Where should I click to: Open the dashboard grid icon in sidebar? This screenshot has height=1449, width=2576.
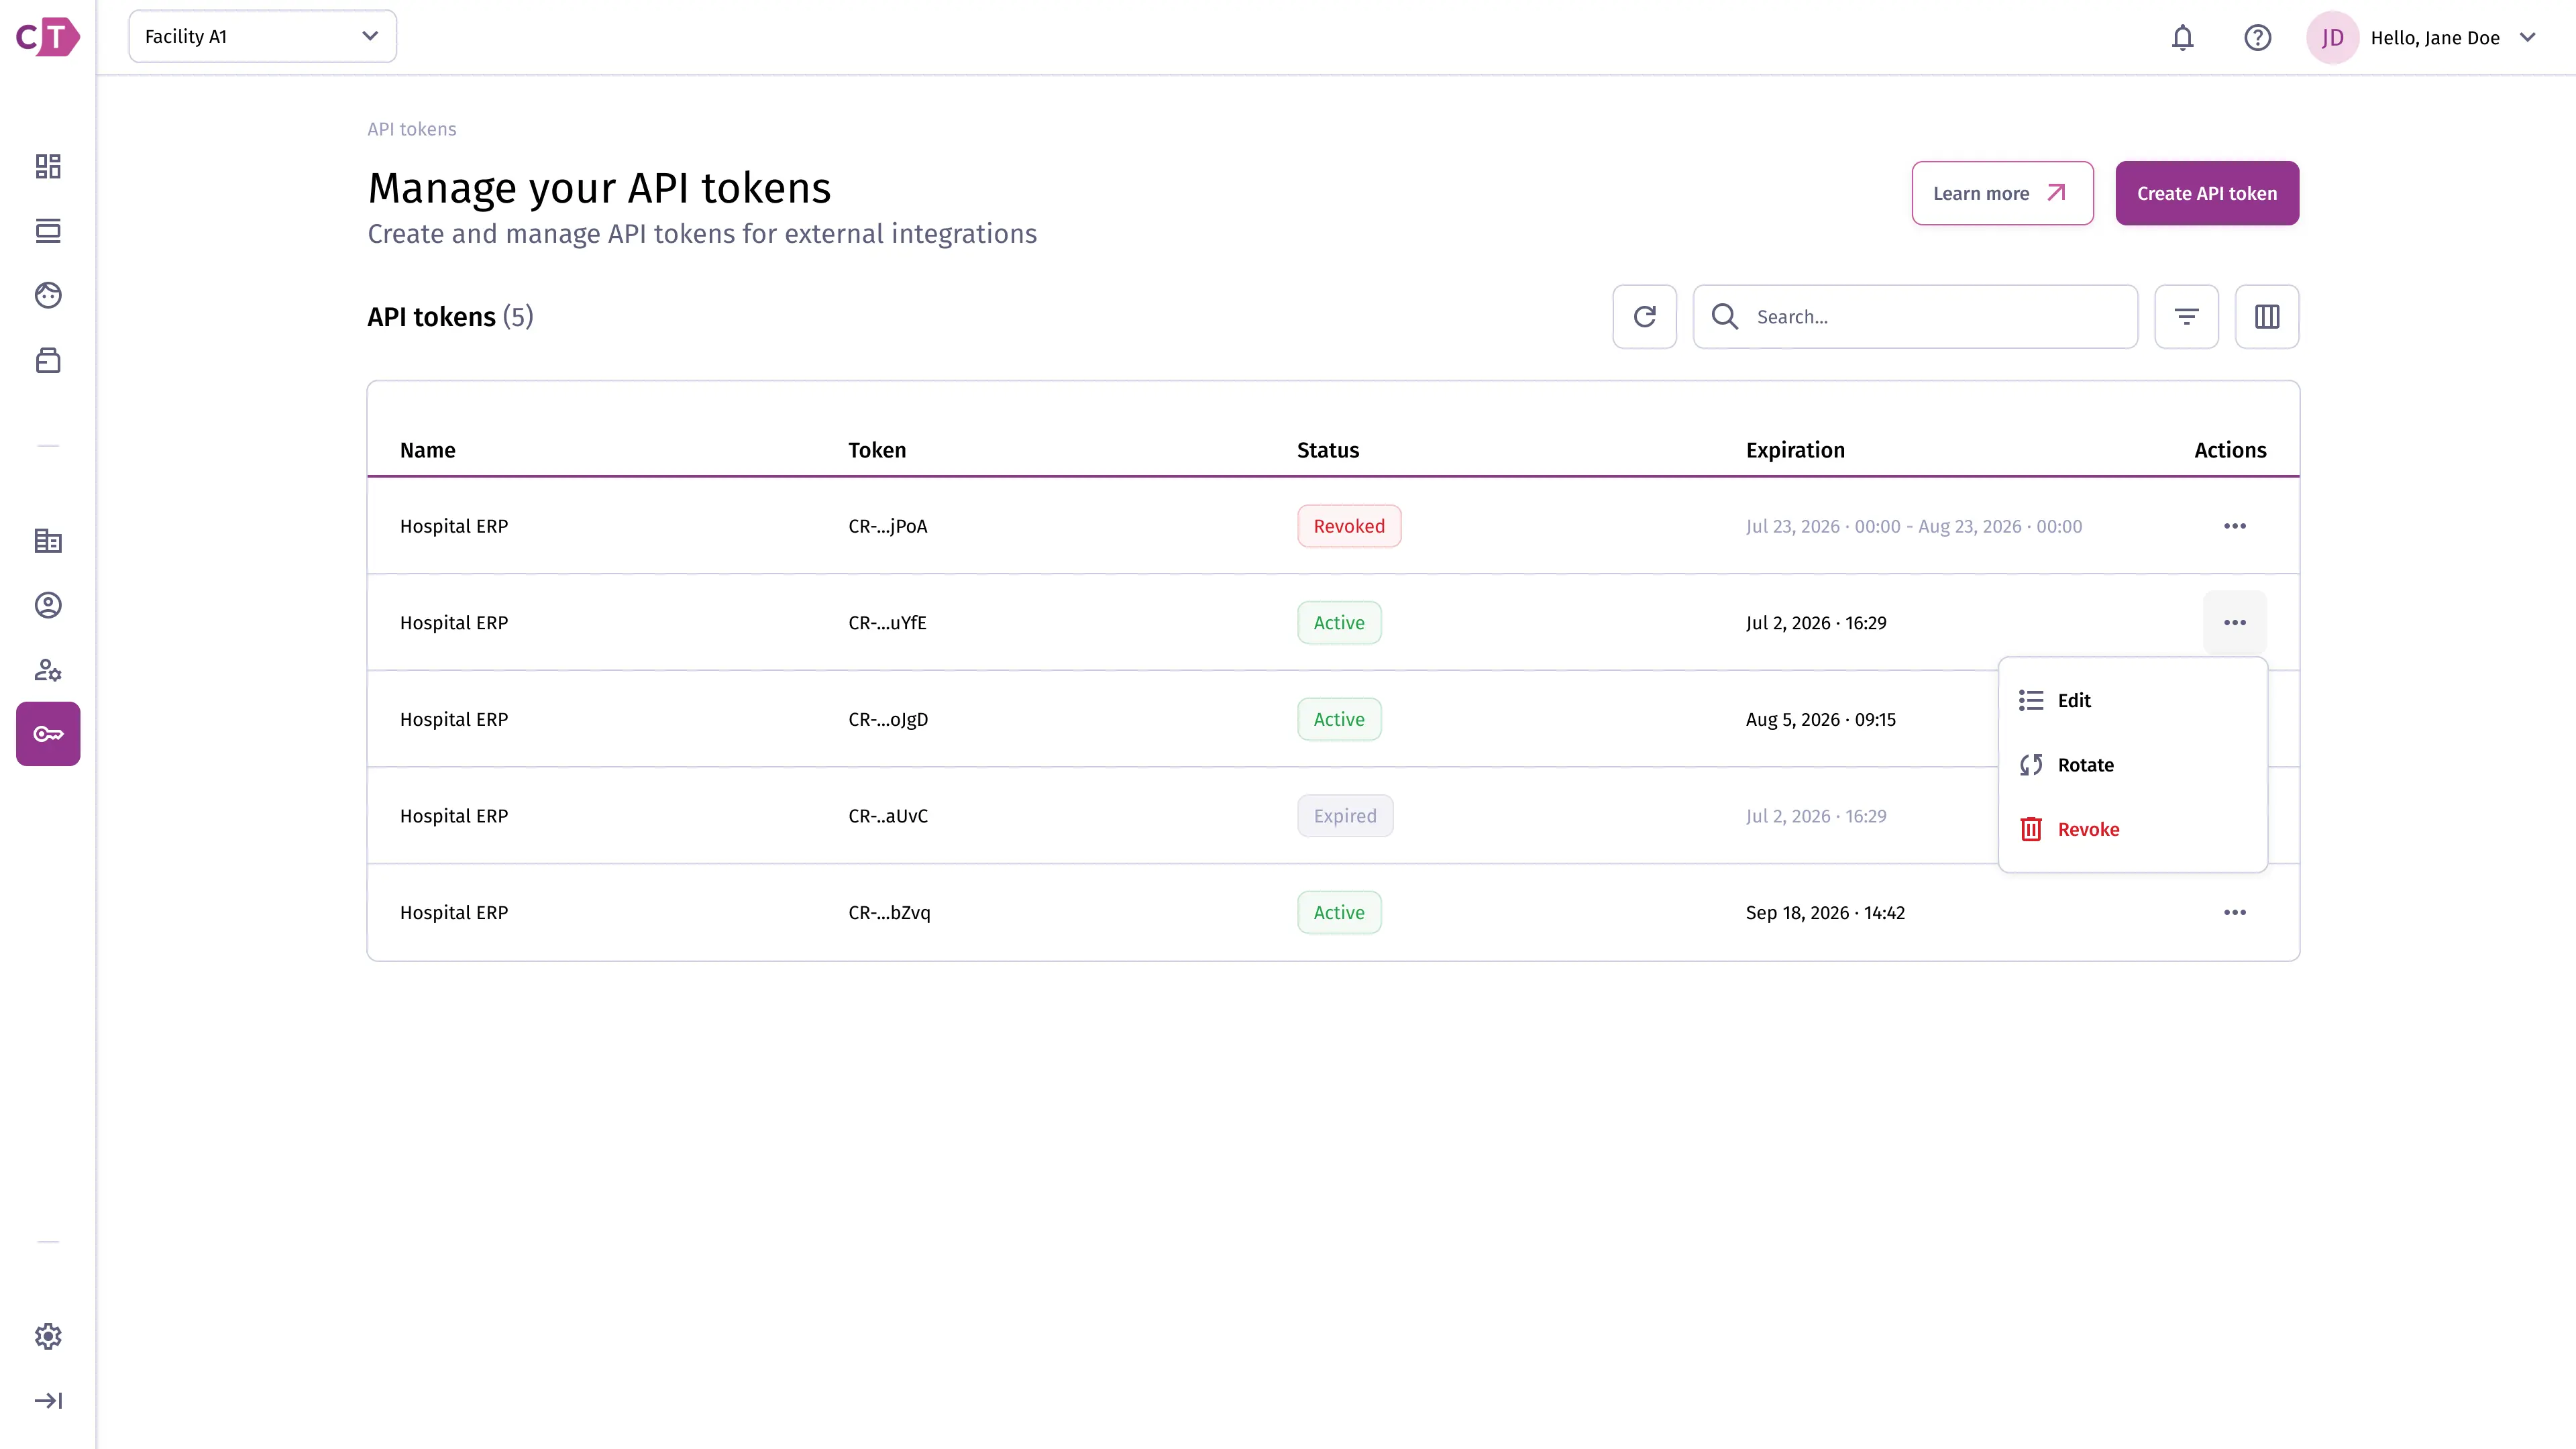pos(48,166)
